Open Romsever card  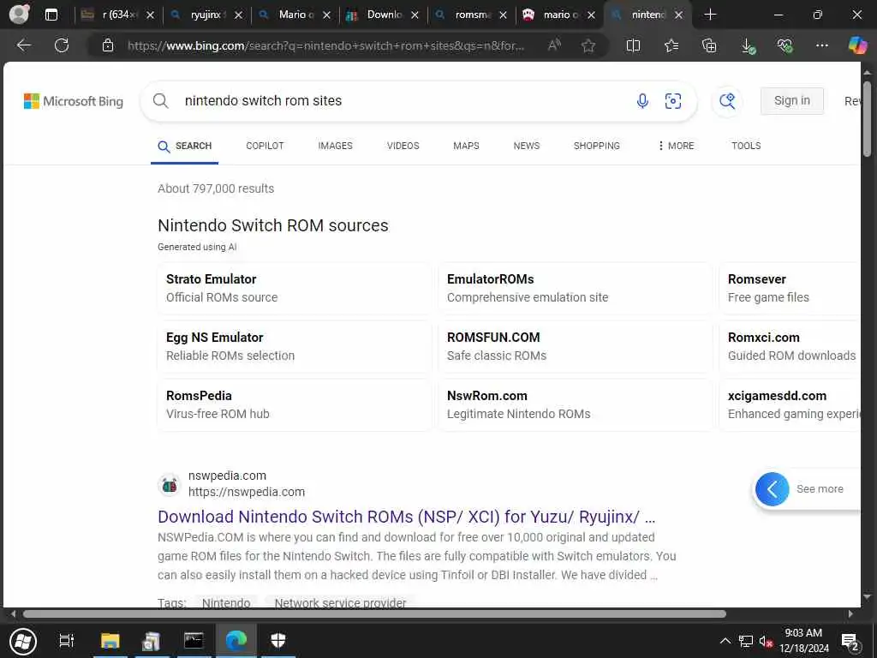click(x=790, y=288)
